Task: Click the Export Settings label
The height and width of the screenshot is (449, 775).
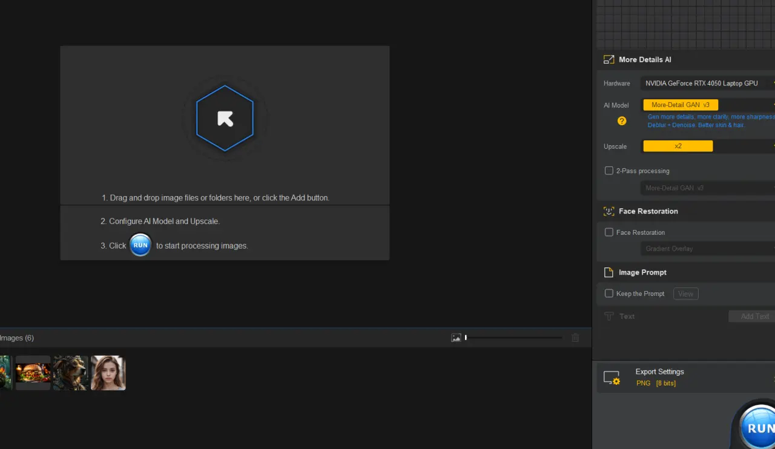Action: tap(659, 372)
